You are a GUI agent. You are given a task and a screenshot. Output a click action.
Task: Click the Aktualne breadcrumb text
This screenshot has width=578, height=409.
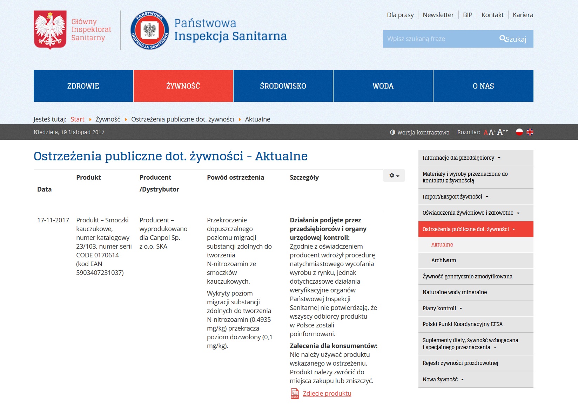coord(257,119)
